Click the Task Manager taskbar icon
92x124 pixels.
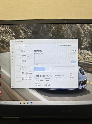pos(32,103)
